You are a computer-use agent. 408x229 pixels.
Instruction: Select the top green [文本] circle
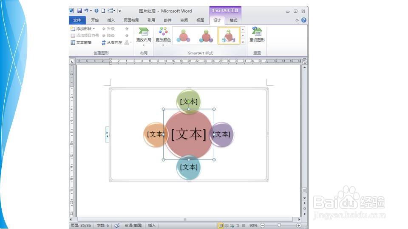tap(189, 101)
